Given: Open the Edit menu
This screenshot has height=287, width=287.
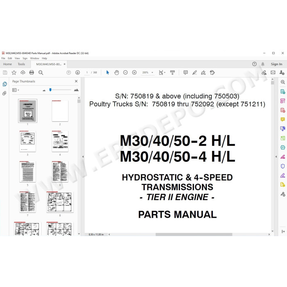Looking at the screenshot, I should pos(10,58).
